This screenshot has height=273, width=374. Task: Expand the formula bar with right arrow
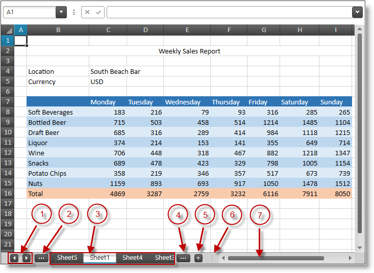coord(357,12)
